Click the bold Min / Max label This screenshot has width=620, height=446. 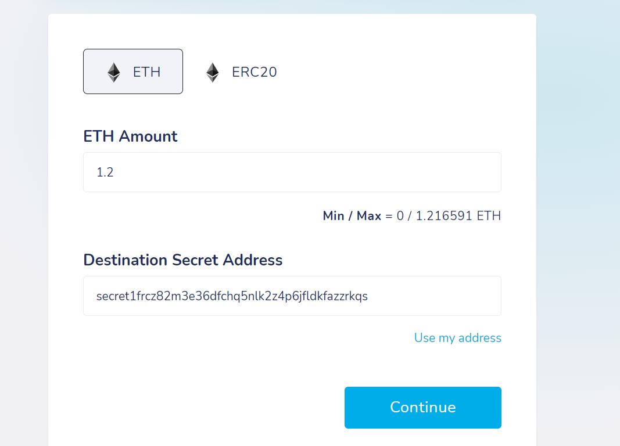pyautogui.click(x=352, y=216)
